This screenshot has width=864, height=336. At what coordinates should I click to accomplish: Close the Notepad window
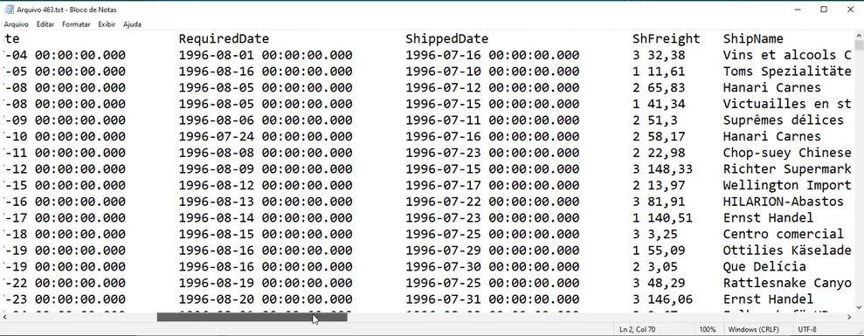(x=849, y=10)
